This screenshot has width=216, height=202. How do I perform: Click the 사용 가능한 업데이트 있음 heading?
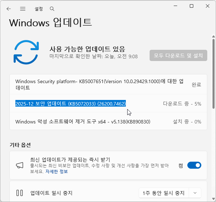(x=87, y=49)
